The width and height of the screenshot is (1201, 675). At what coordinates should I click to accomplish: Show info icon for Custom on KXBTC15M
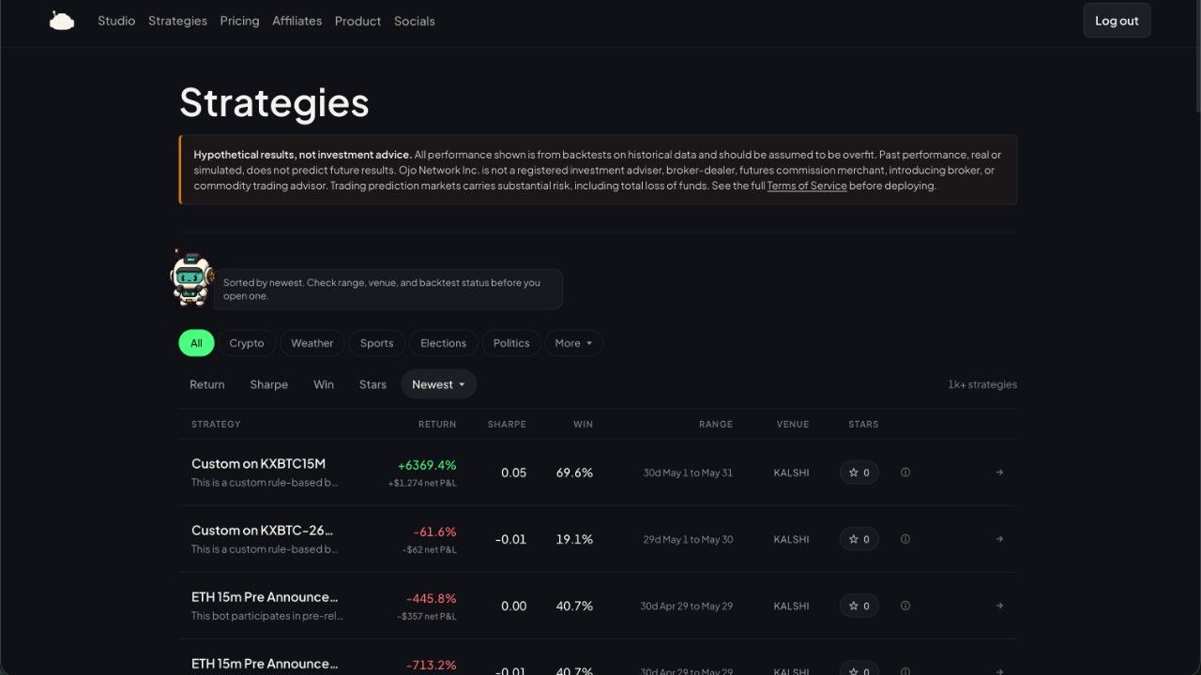[x=905, y=472]
